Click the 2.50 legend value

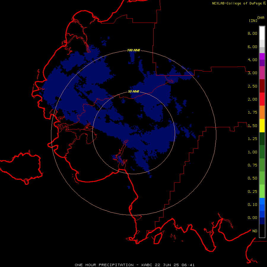252,86
